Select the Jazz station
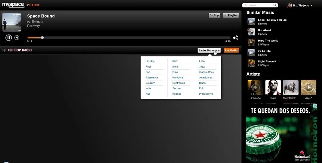 click(x=202, y=67)
